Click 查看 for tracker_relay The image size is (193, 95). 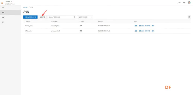coord(136,26)
